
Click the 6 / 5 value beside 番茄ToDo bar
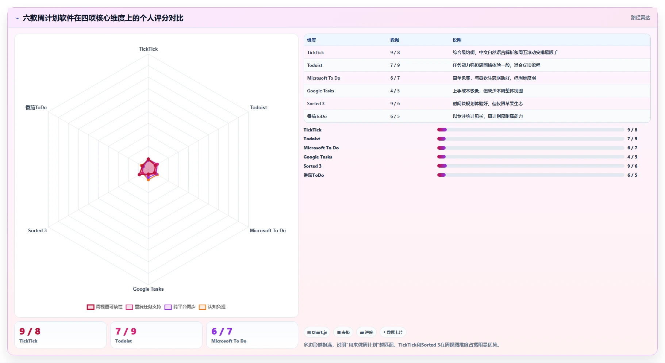[x=632, y=175]
